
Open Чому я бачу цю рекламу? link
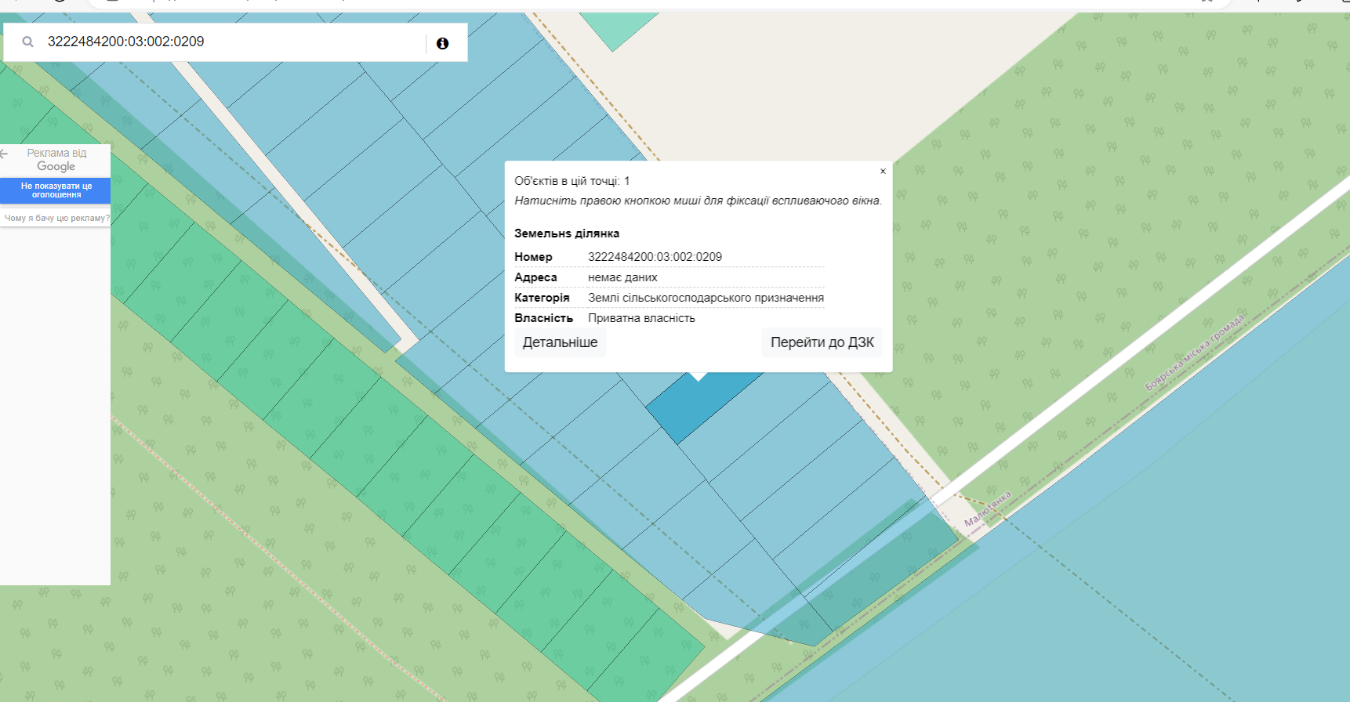tap(56, 219)
